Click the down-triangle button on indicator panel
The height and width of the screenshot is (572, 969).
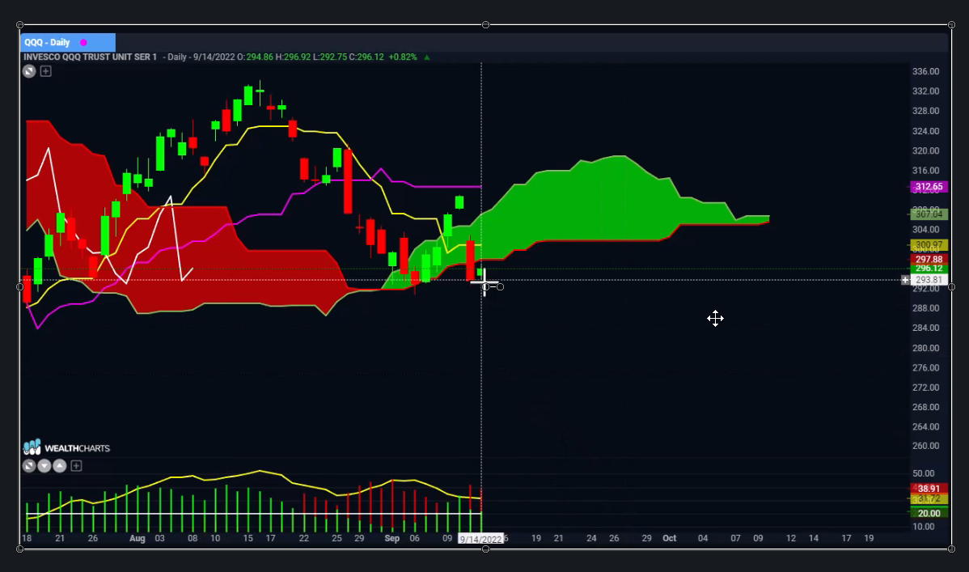[44, 466]
